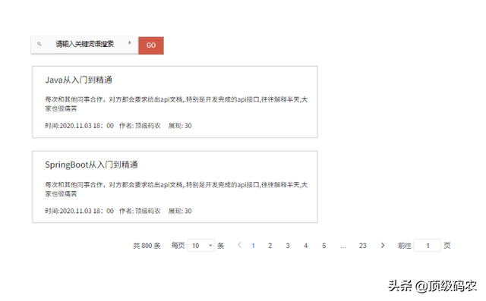Click 展现: 30 in the SpringBoot card
Image resolution: width=486 pixels, height=301 pixels.
click(x=180, y=211)
